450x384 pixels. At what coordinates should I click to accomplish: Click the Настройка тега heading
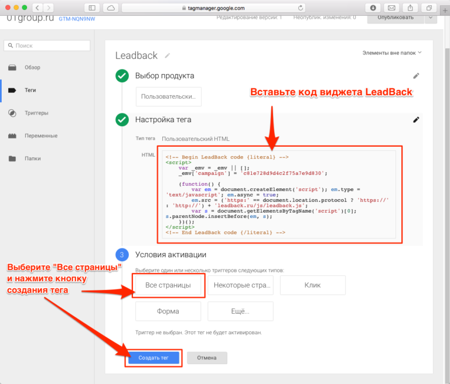[x=163, y=120]
